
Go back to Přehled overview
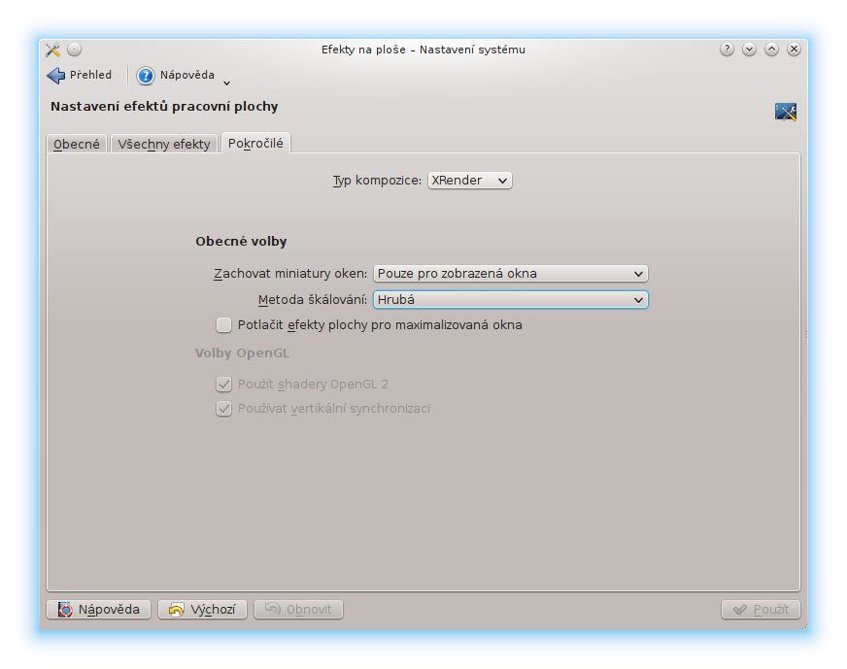80,75
